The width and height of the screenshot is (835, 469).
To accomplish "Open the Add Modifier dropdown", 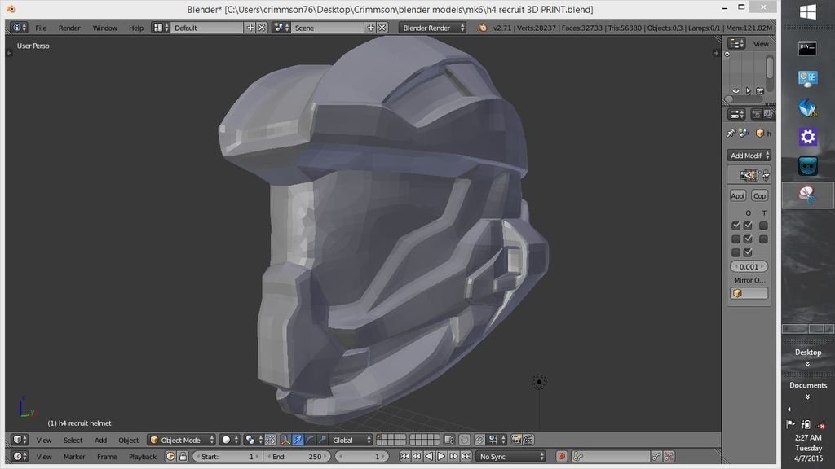I will point(749,156).
